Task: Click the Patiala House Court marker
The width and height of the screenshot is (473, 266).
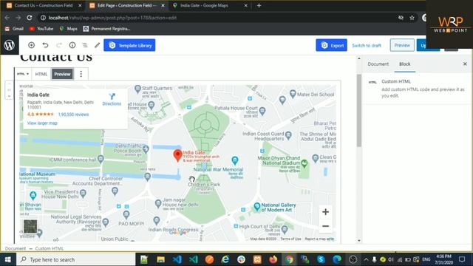Action: click(262, 111)
